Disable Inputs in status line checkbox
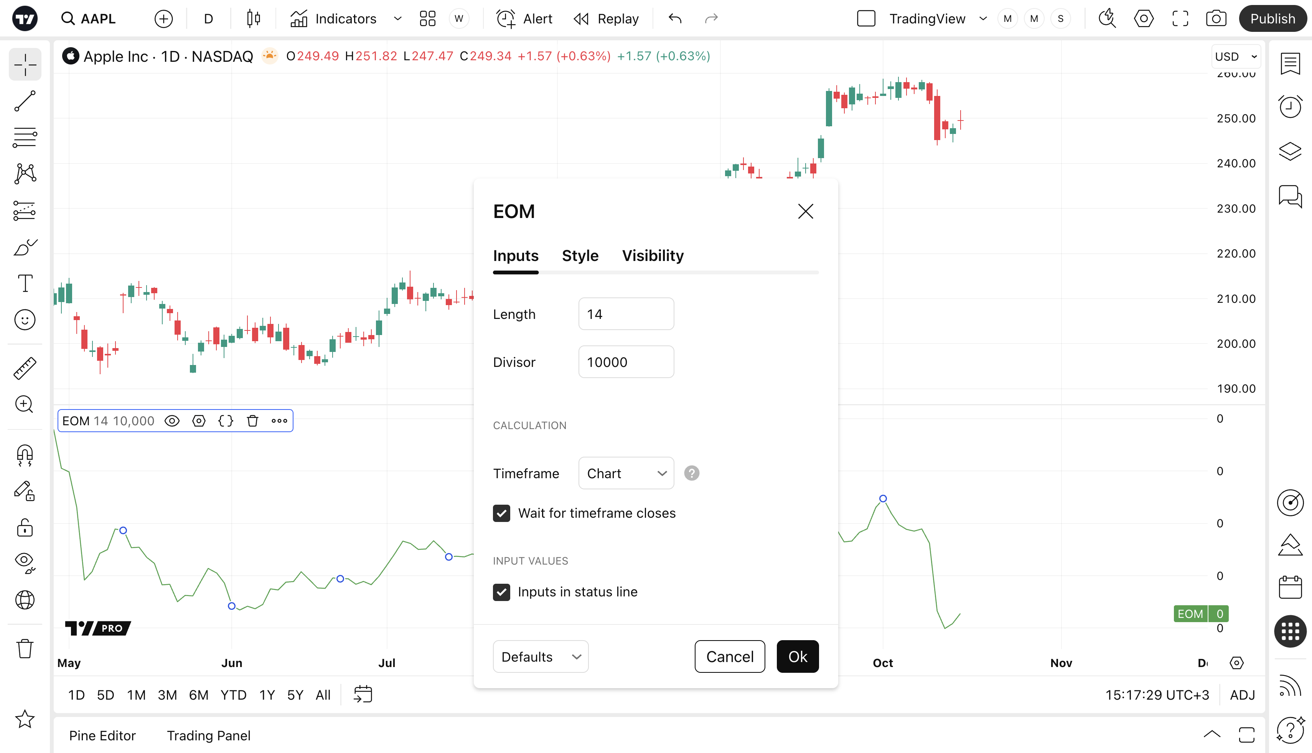 (501, 592)
